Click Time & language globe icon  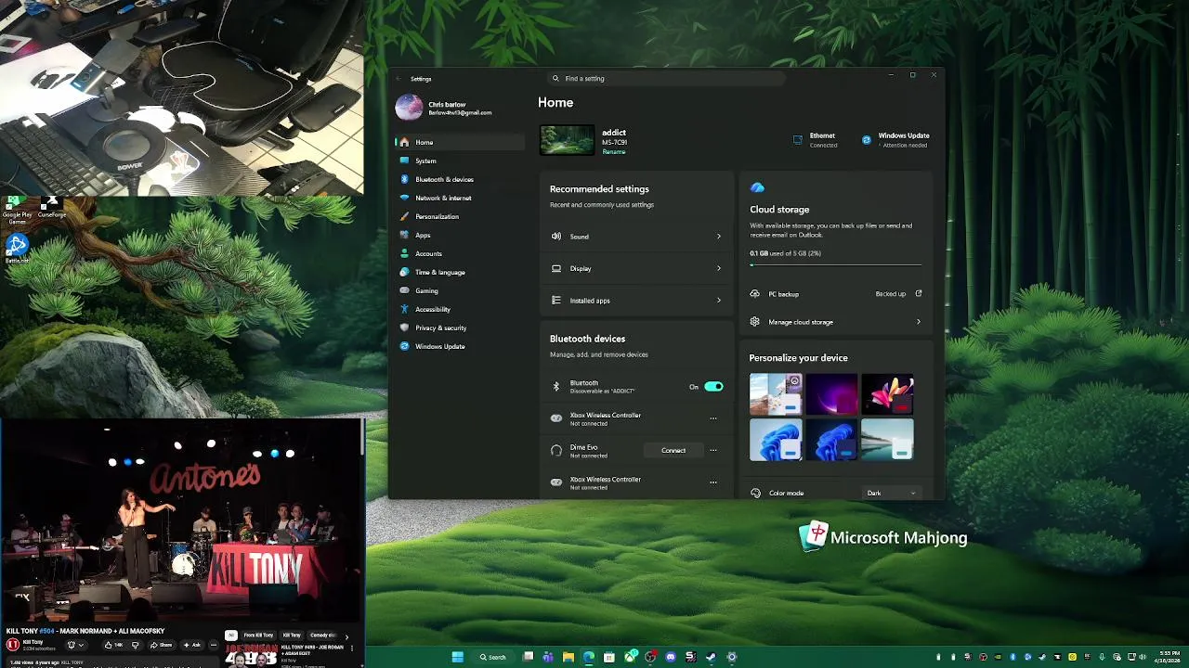tap(404, 272)
